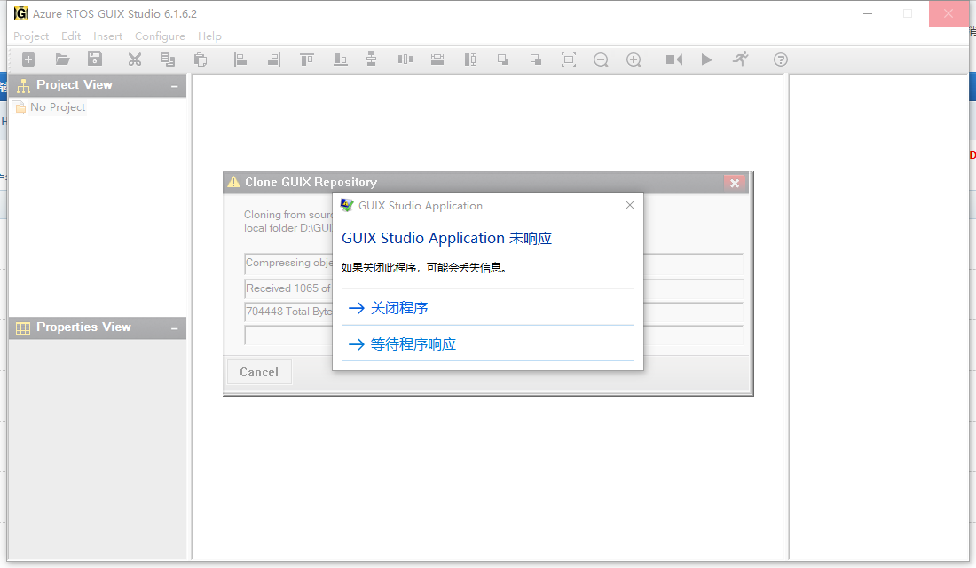Select the Align Bottom toolbar icon
Screen dimensions: 976x568
point(341,59)
